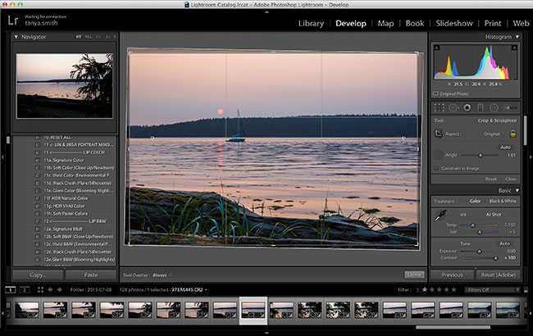Image resolution: width=533 pixels, height=336 pixels.
Task: Choose Black & White treatment
Action: (503, 201)
